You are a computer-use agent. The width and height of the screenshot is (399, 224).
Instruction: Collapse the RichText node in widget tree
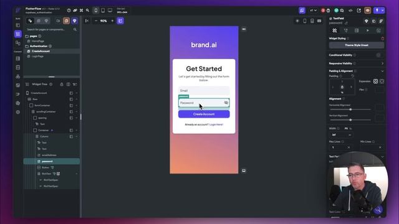(77, 174)
